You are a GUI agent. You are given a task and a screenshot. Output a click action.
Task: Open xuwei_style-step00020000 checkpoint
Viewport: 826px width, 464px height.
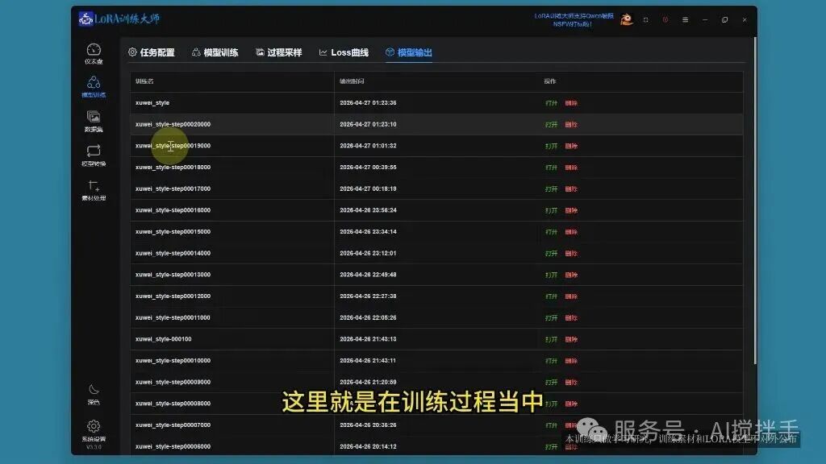pyautogui.click(x=551, y=125)
